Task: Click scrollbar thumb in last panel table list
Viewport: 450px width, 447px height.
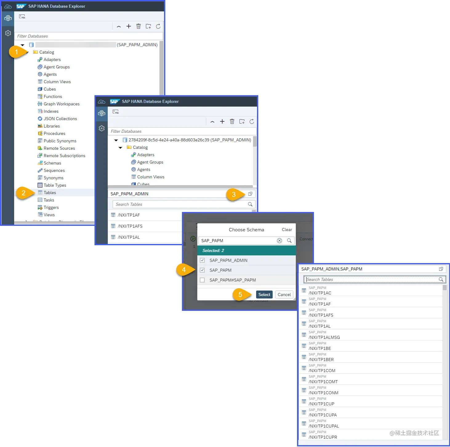Action: [x=444, y=288]
